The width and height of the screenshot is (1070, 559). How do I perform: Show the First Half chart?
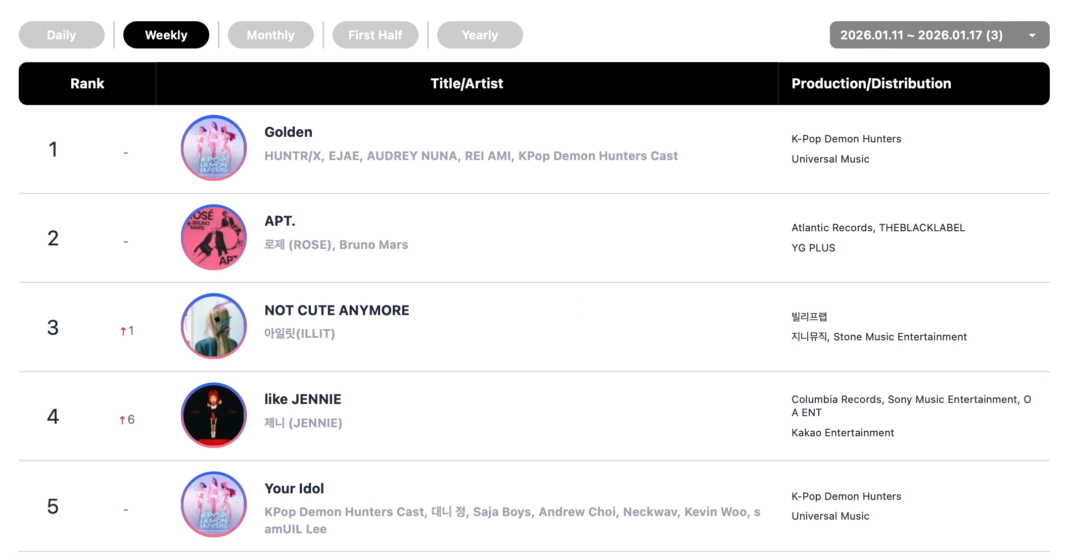(375, 35)
